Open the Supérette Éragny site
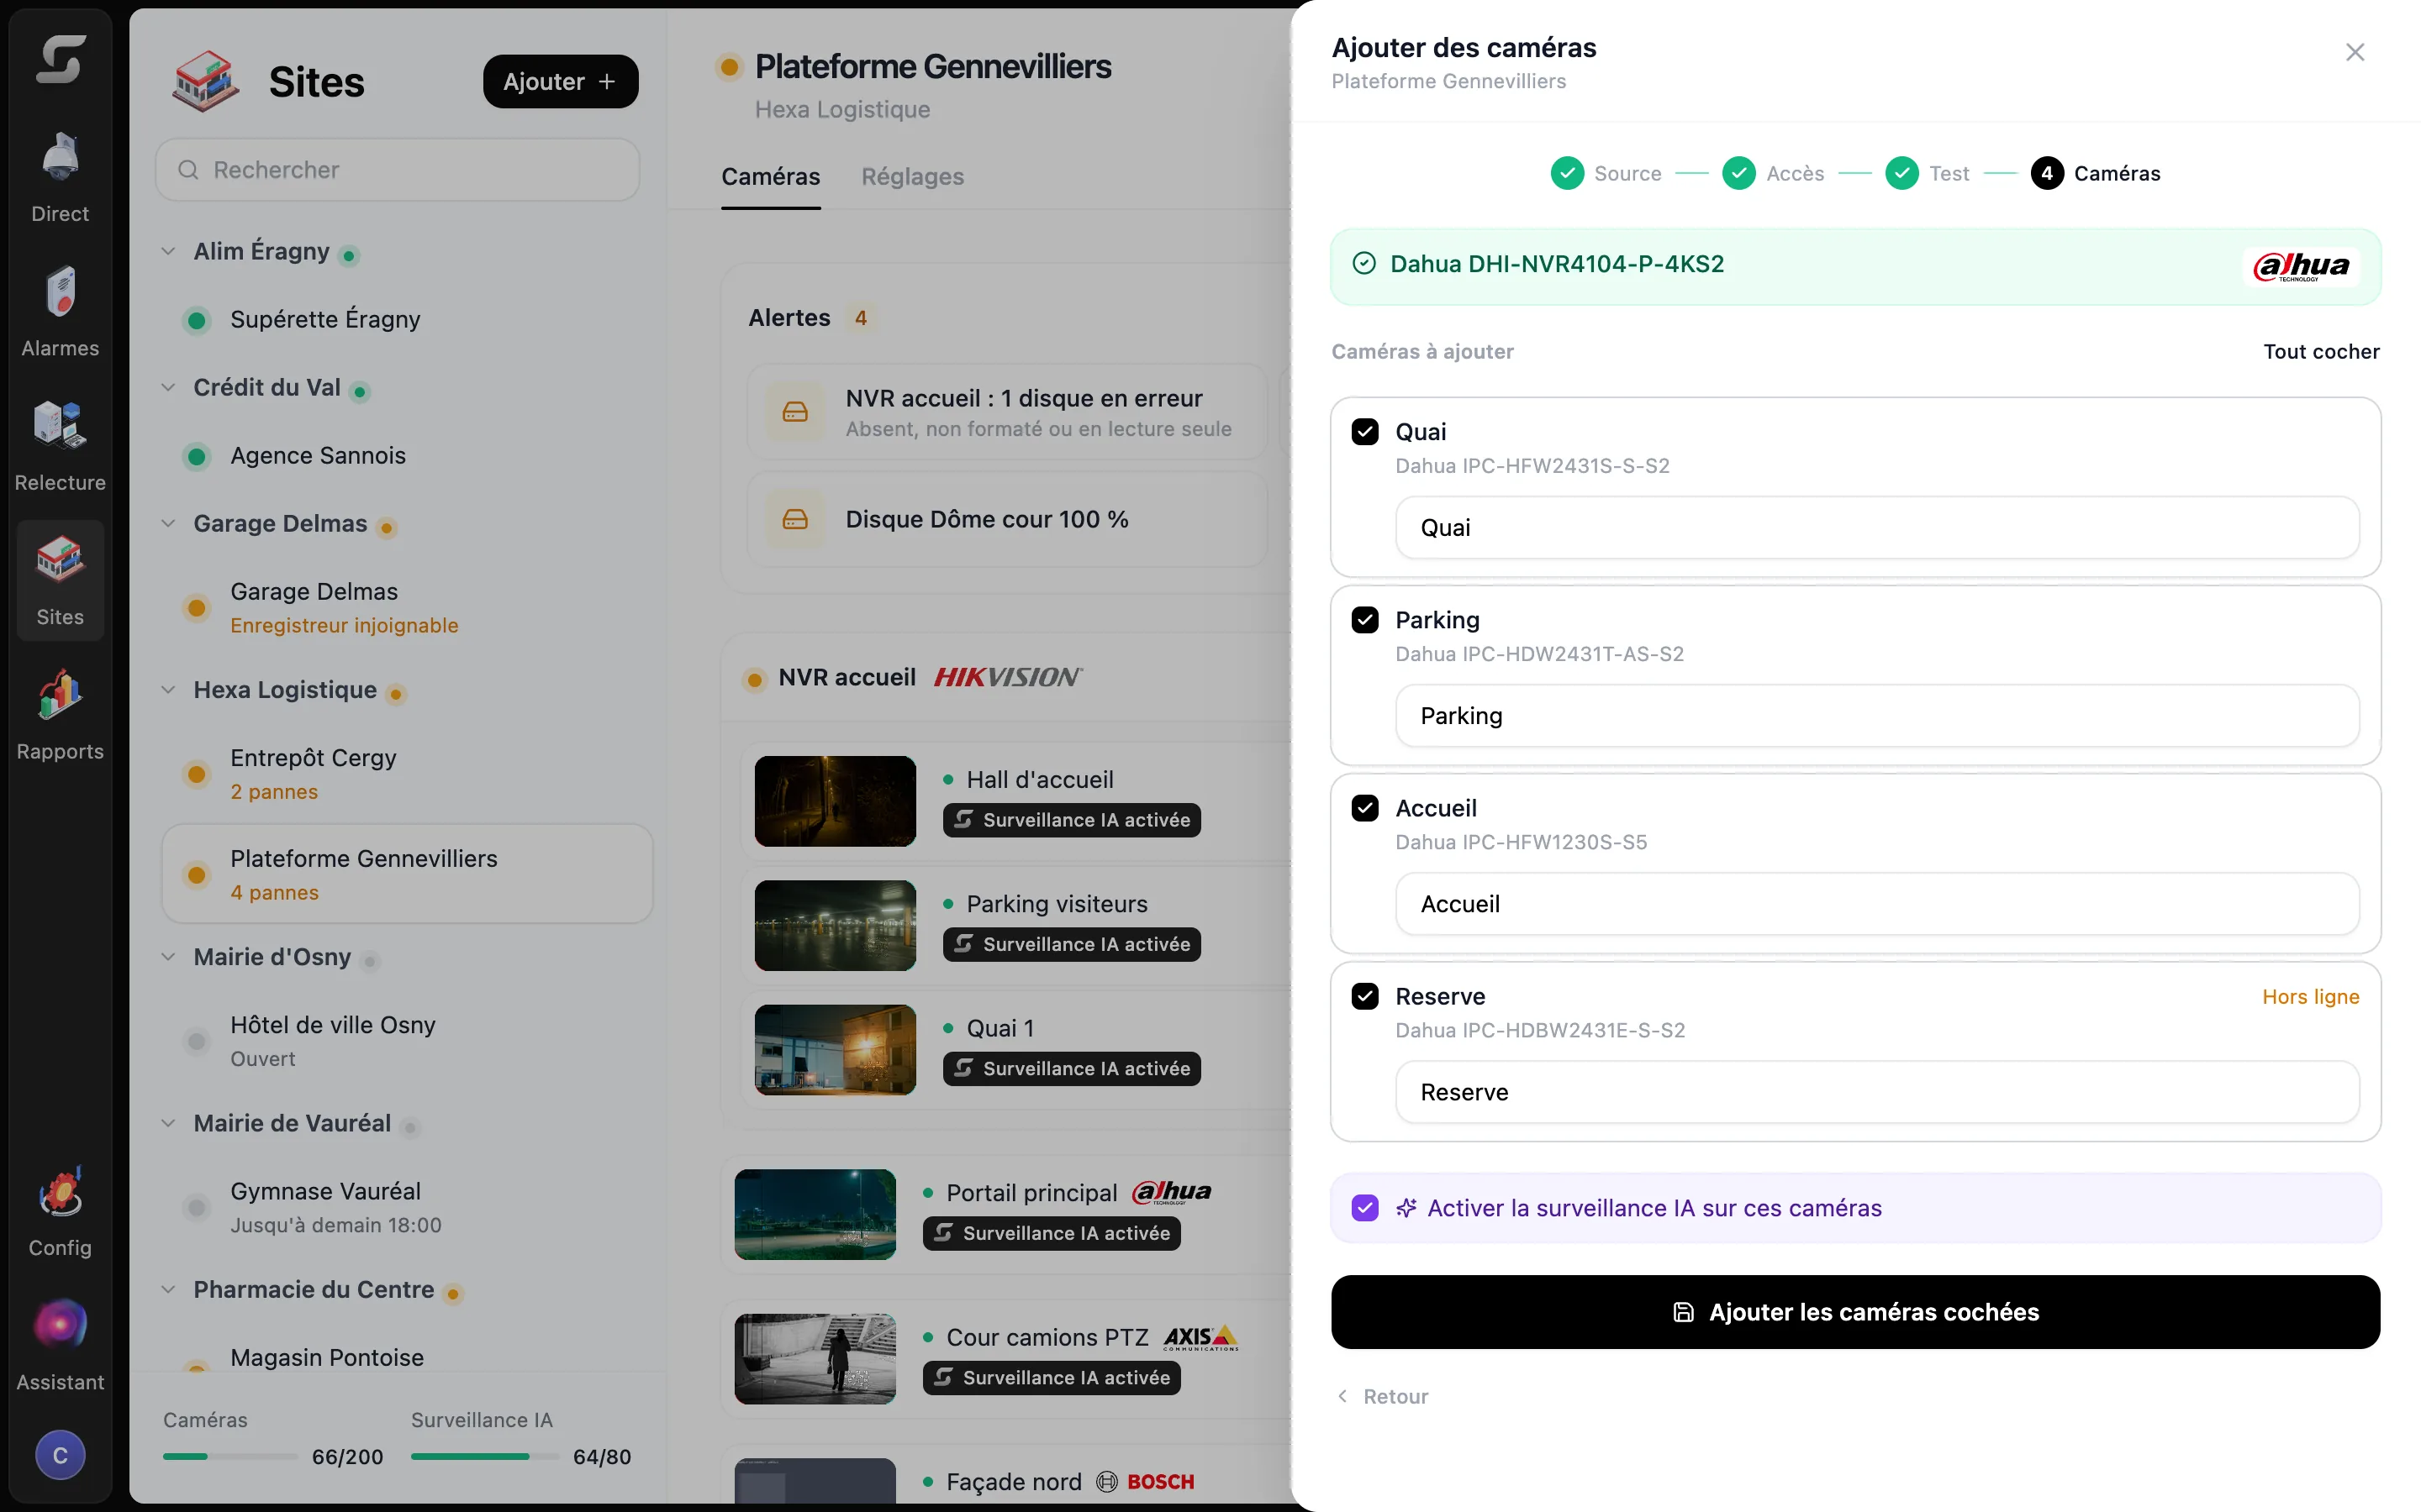The height and width of the screenshot is (1512, 2421). [x=407, y=320]
